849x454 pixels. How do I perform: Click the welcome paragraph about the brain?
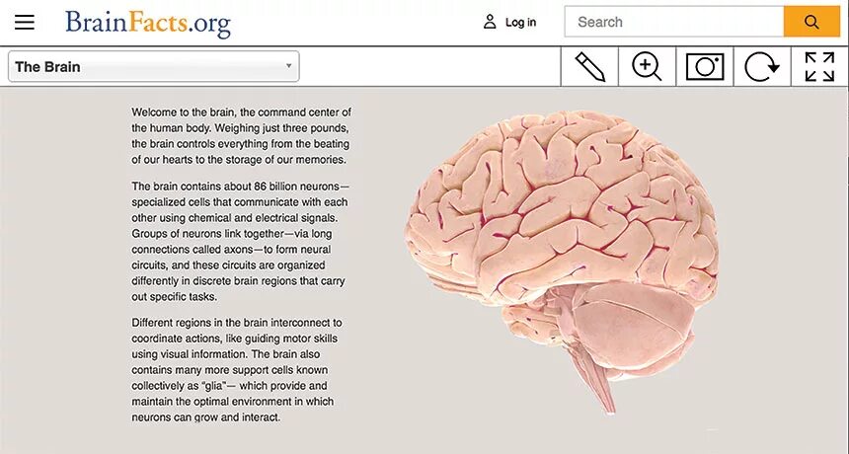pyautogui.click(x=242, y=136)
